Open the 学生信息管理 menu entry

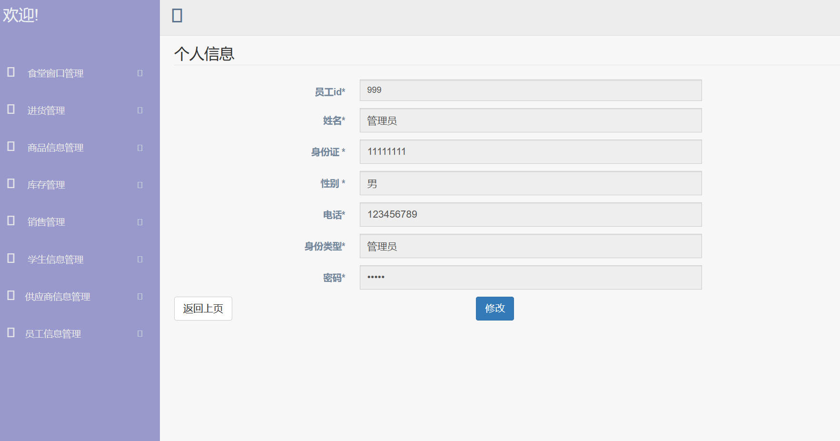(55, 259)
